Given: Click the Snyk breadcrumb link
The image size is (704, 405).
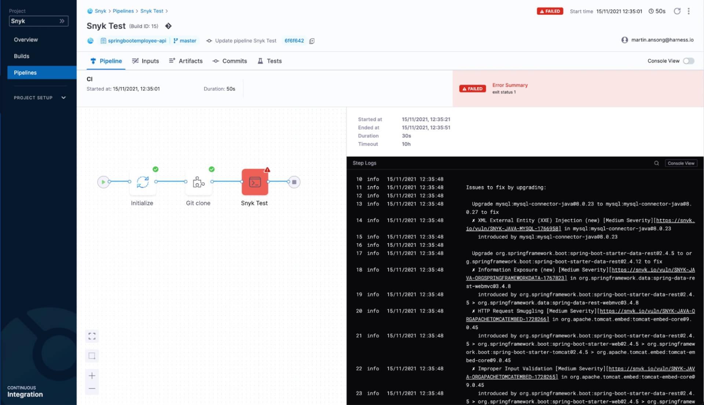Looking at the screenshot, I should 100,11.
